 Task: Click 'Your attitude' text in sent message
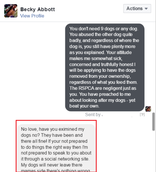coord(119,52)
